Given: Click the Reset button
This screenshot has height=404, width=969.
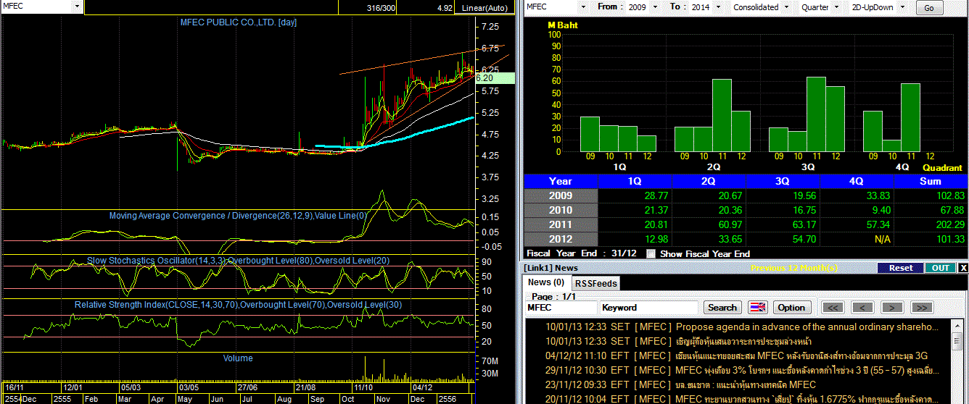Looking at the screenshot, I should (x=901, y=268).
